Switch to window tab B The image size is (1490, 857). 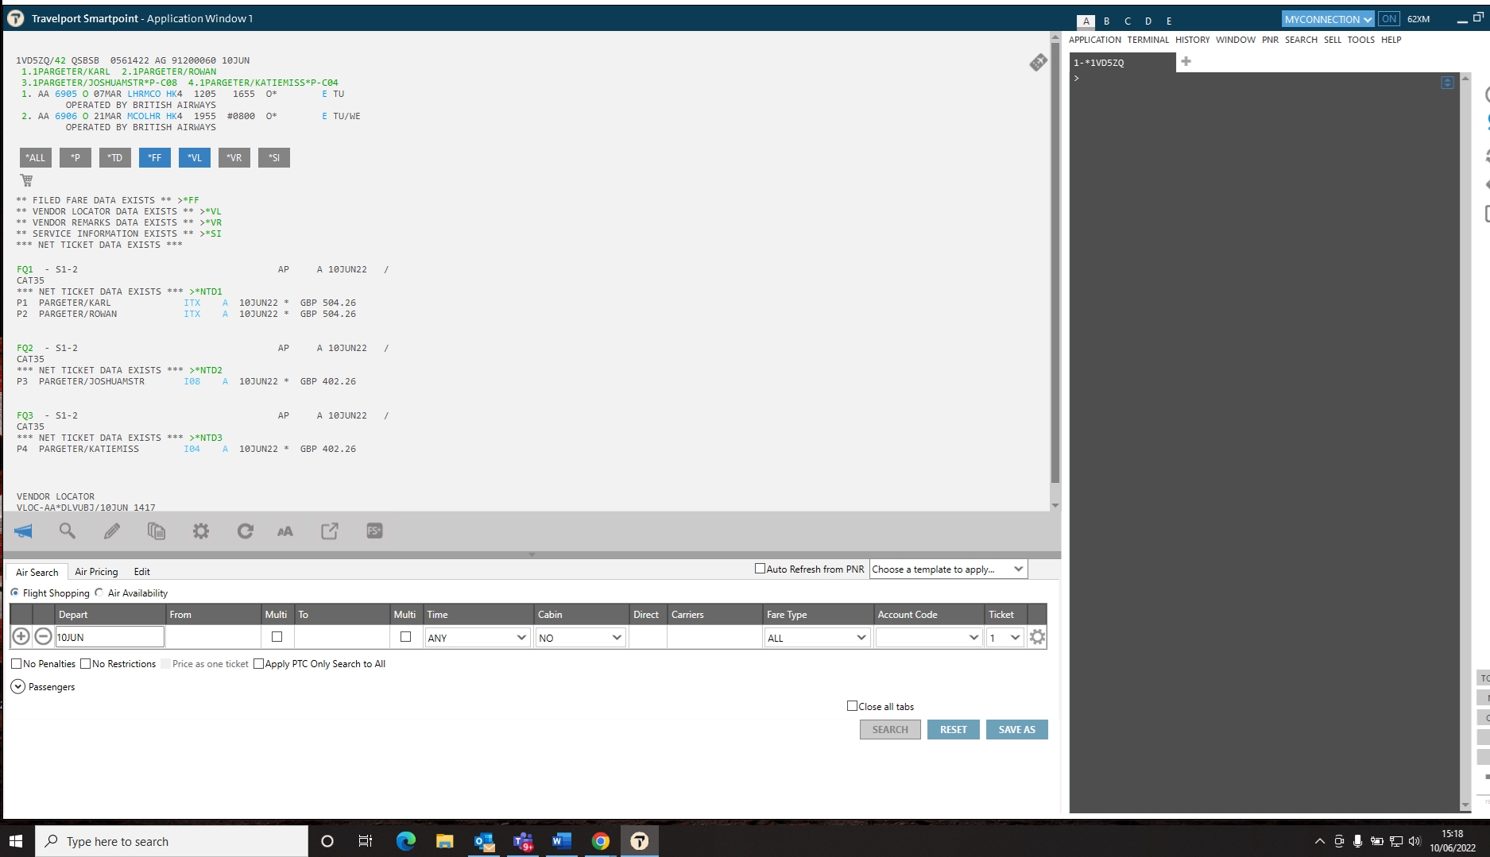click(x=1106, y=21)
